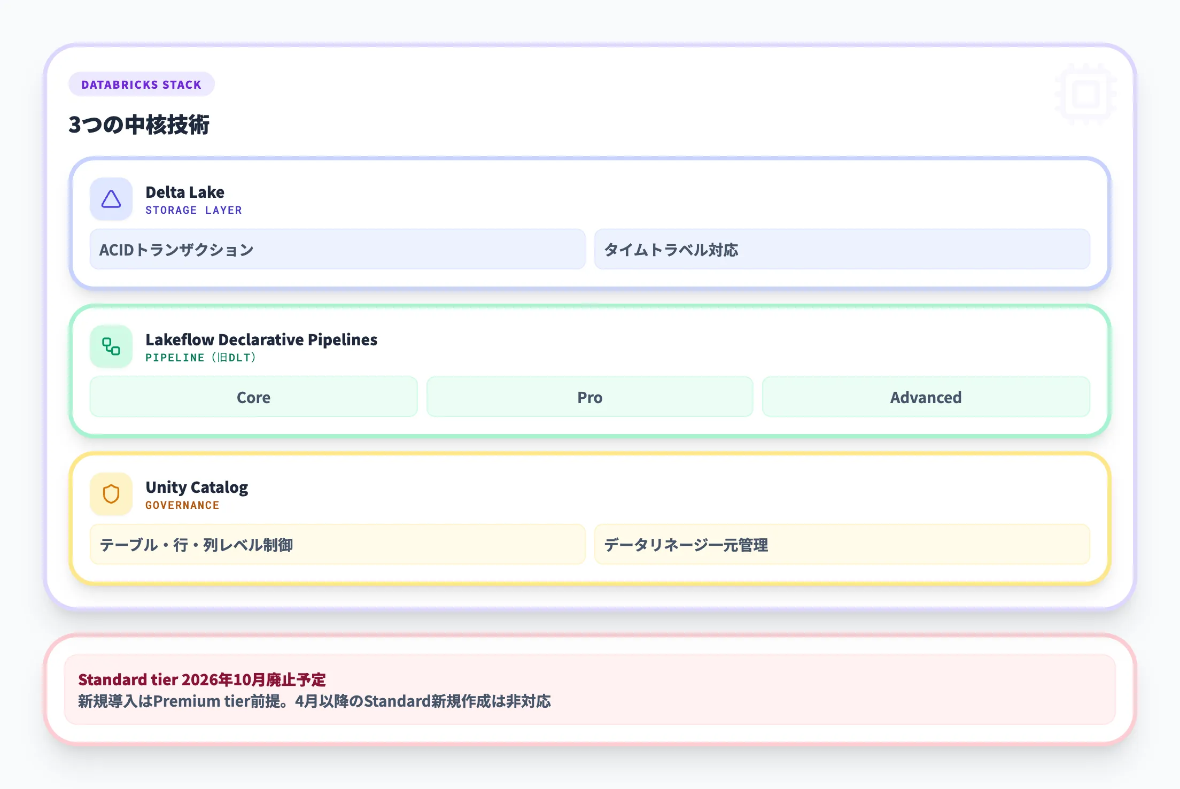Click the STORAGE LAYER label under Delta Lake
The width and height of the screenshot is (1180, 789).
coord(193,210)
